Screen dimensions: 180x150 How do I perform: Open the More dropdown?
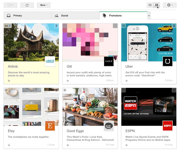(44, 5)
